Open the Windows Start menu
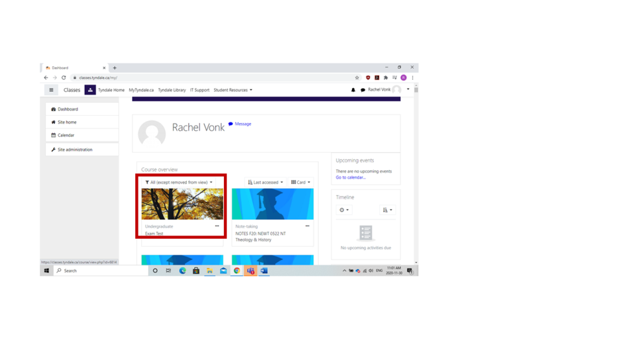Viewport: 623px width, 350px height. [46, 271]
